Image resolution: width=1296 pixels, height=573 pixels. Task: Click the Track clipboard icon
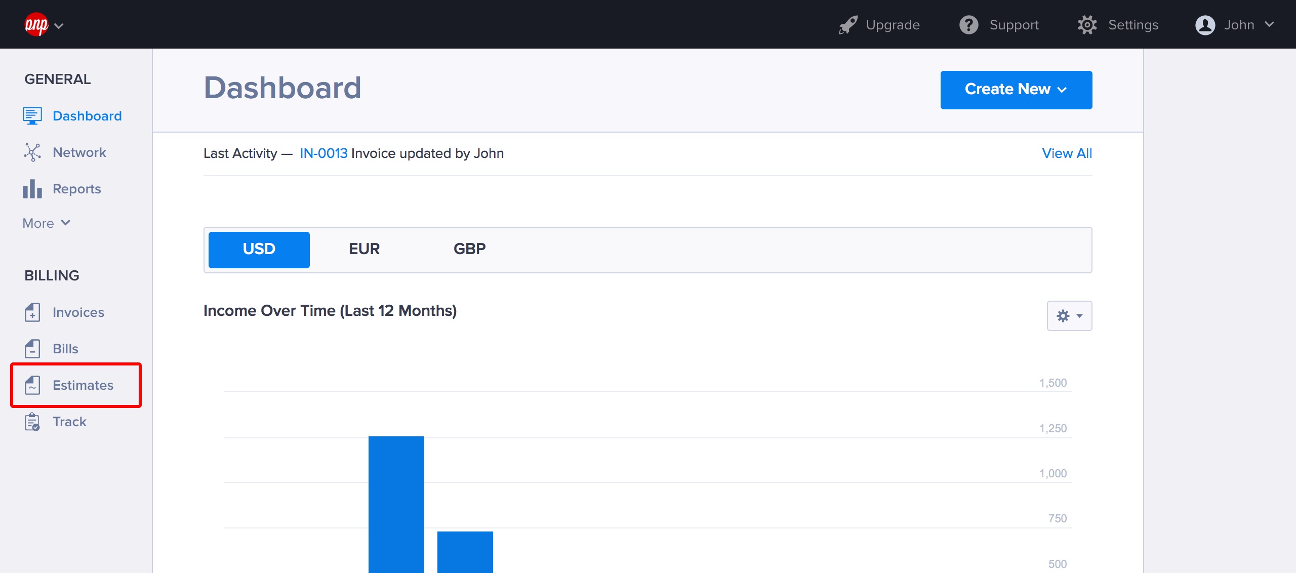(32, 422)
